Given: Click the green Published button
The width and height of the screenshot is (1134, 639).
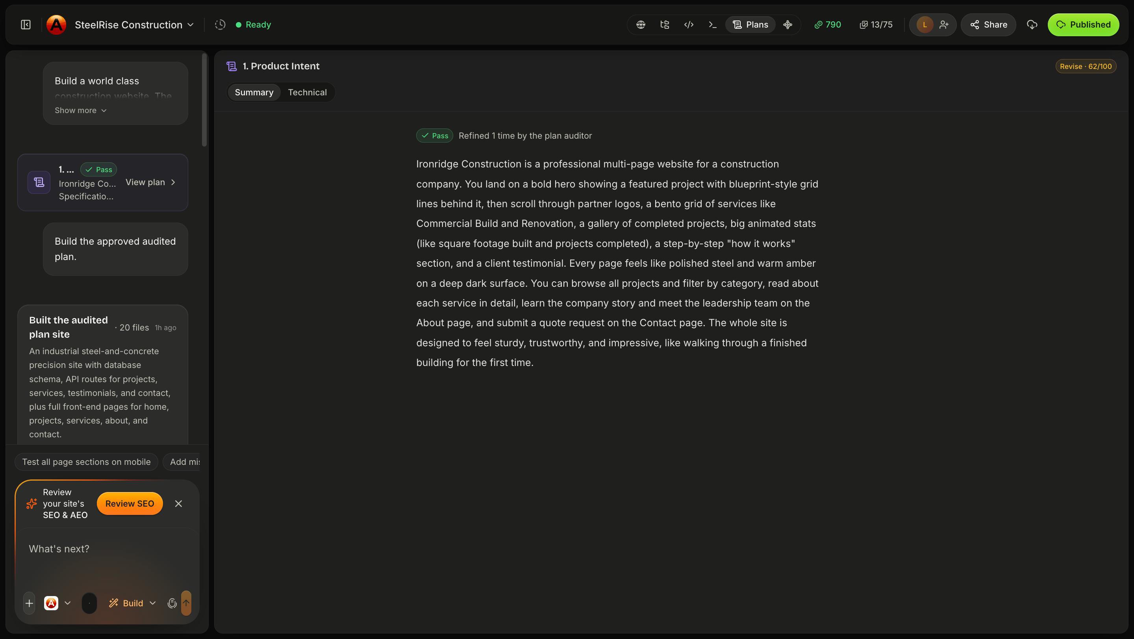Looking at the screenshot, I should click(1083, 25).
